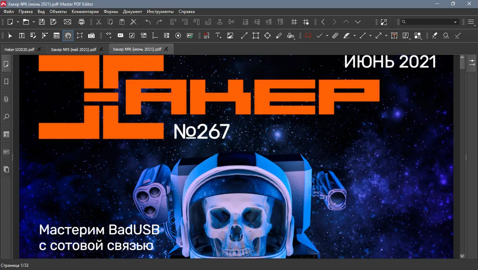Open the Документ menu

coord(133,12)
